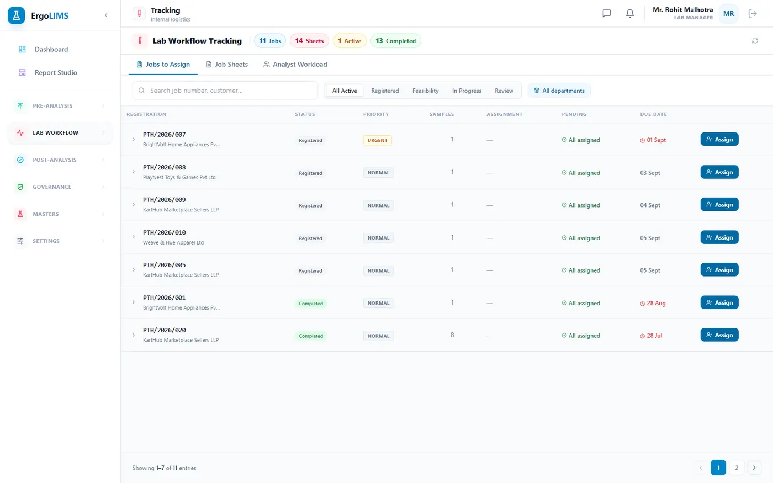773x483 pixels.
Task: Click Completed status of PTH/2026/020
Action: tap(311, 336)
